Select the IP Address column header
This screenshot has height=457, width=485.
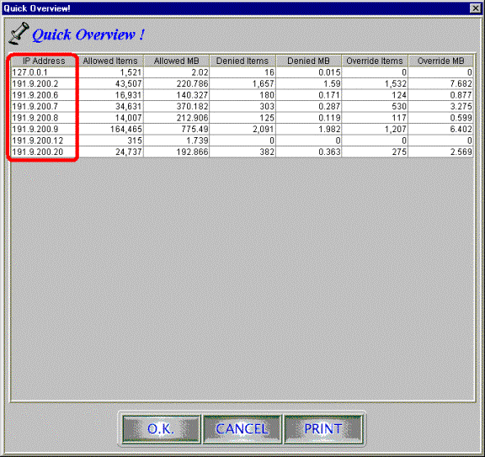coord(44,61)
